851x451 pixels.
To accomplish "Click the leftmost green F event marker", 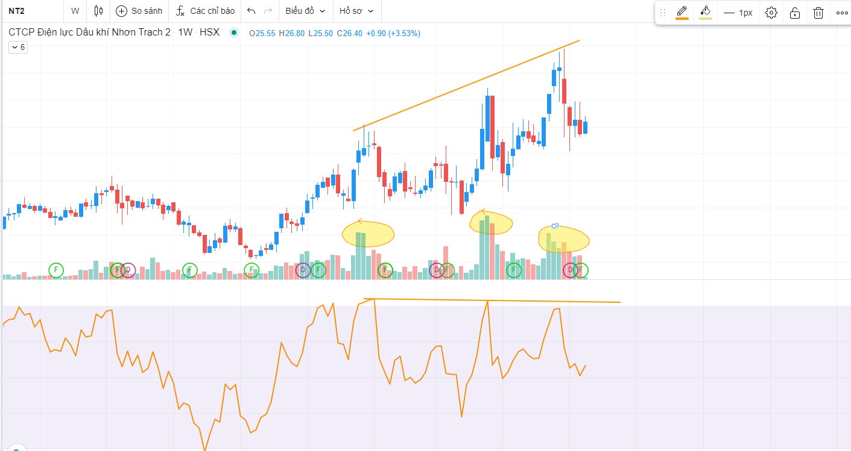I will click(55, 270).
